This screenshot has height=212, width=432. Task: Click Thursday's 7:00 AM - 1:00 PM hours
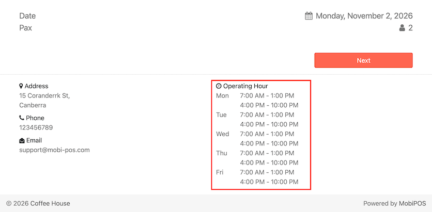pyautogui.click(x=267, y=153)
